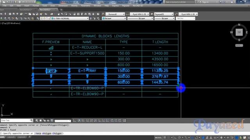250x140 pixels.
Task: Click the TOP face of the ViewCube
Action: pyautogui.click(x=239, y=32)
